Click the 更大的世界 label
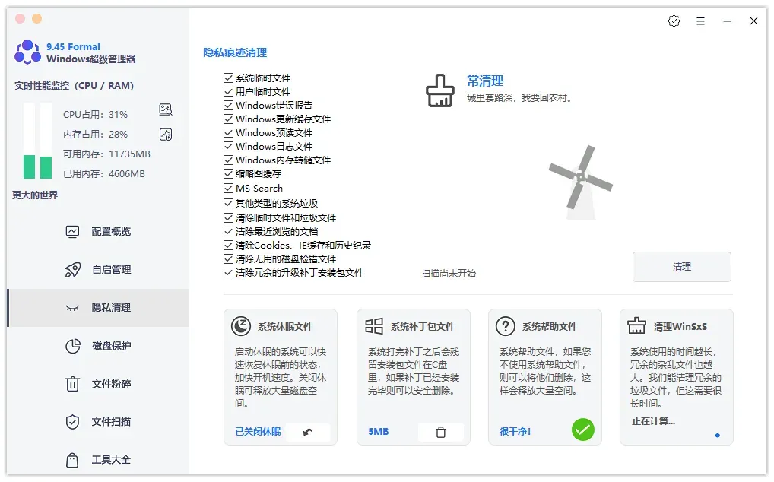Image resolution: width=774 pixels, height=482 pixels. pos(35,195)
